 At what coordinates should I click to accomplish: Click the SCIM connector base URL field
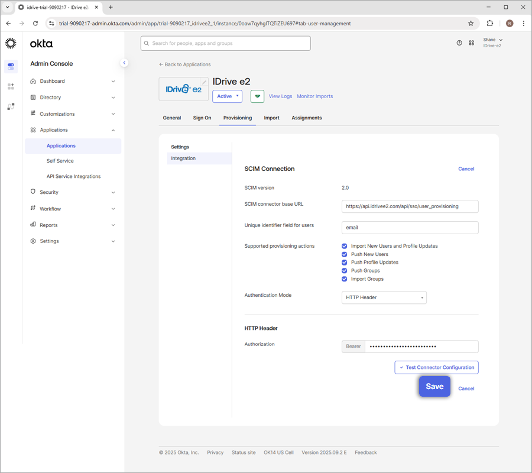tap(410, 206)
